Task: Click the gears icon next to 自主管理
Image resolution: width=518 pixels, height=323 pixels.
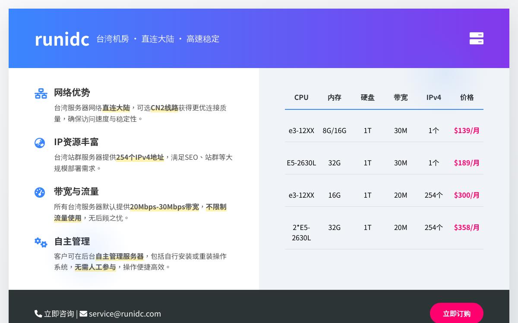Action: (41, 243)
